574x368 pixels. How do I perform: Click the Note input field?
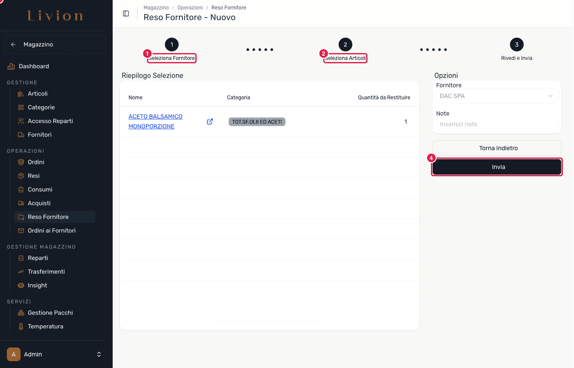point(497,124)
